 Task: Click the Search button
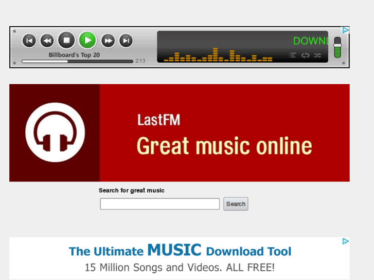pos(236,204)
